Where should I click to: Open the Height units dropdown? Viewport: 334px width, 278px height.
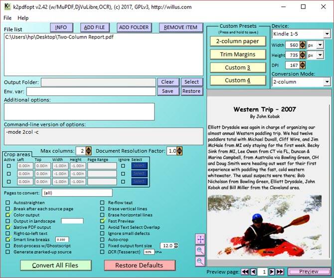click(320, 55)
